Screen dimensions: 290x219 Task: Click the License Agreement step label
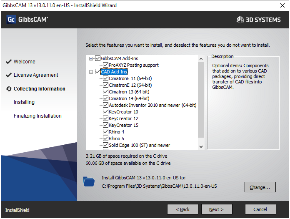pos(36,75)
